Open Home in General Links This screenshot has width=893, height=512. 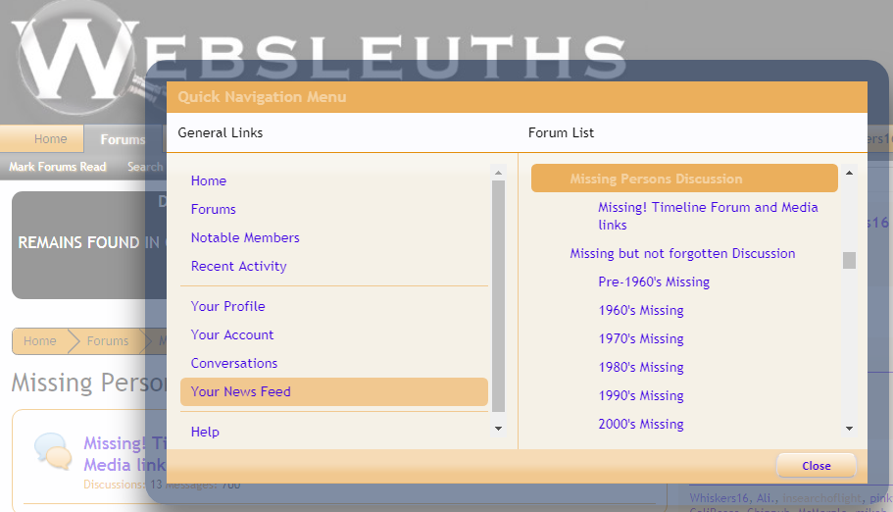click(x=209, y=180)
